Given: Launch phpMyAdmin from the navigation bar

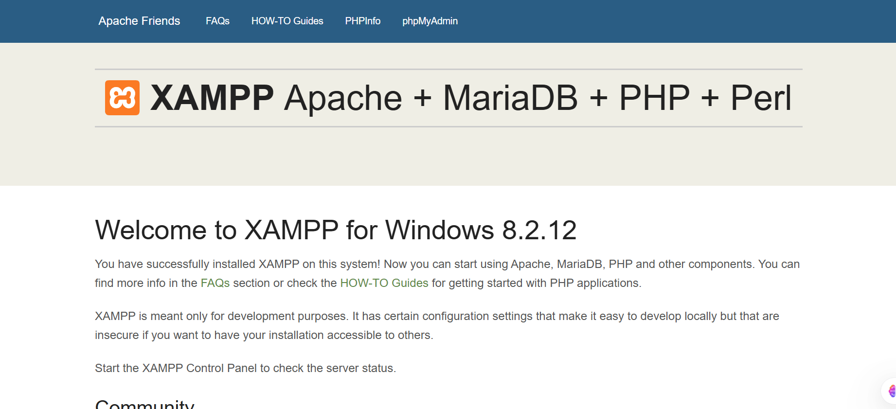Looking at the screenshot, I should coord(430,21).
